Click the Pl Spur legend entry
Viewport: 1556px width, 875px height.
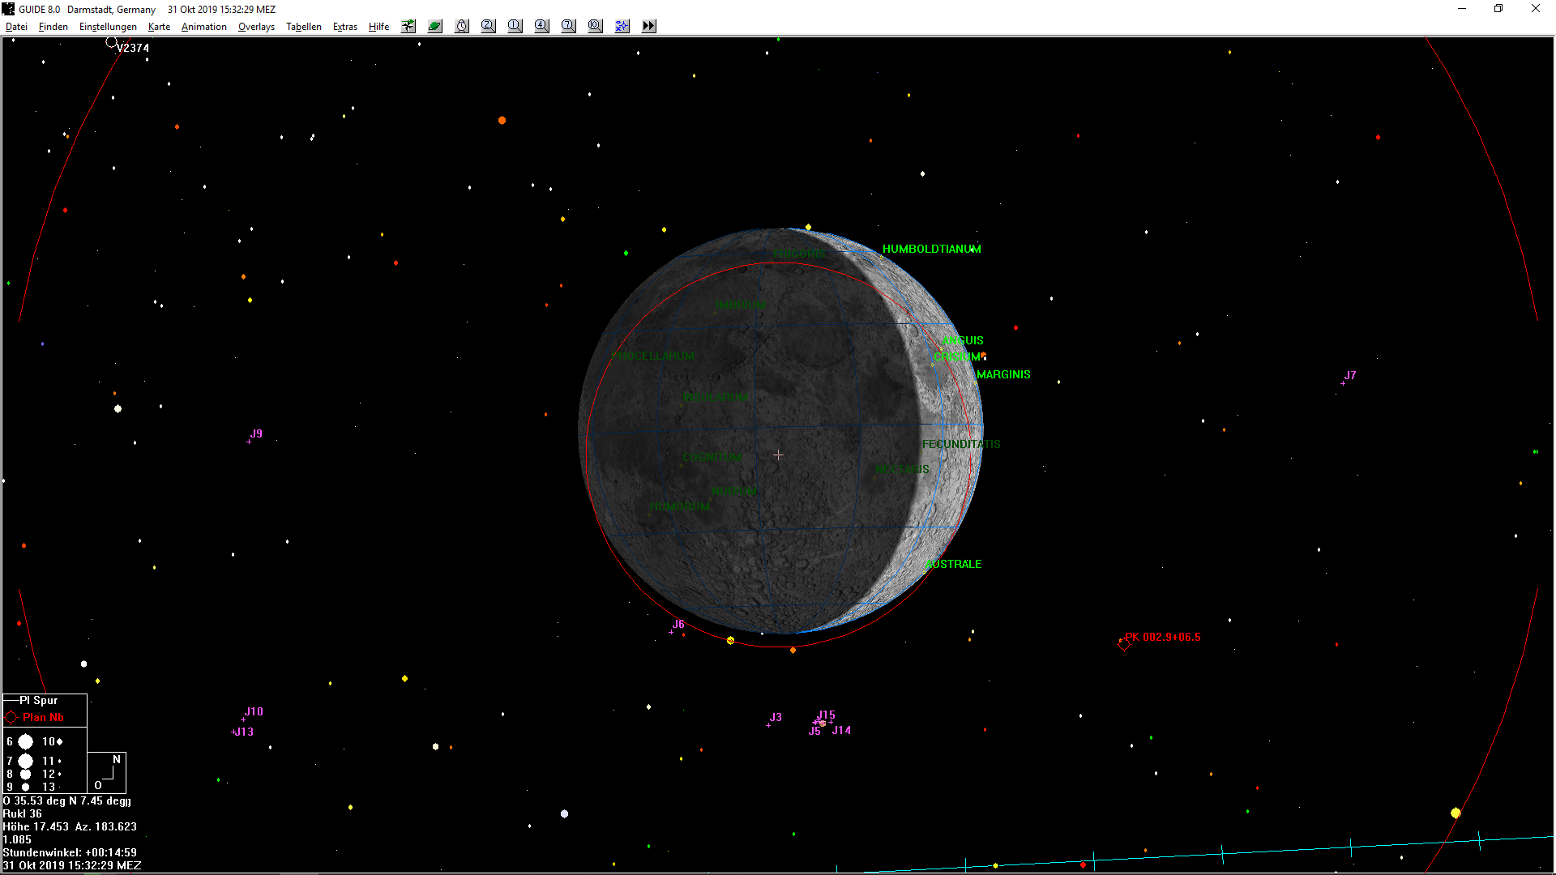pyautogui.click(x=39, y=700)
